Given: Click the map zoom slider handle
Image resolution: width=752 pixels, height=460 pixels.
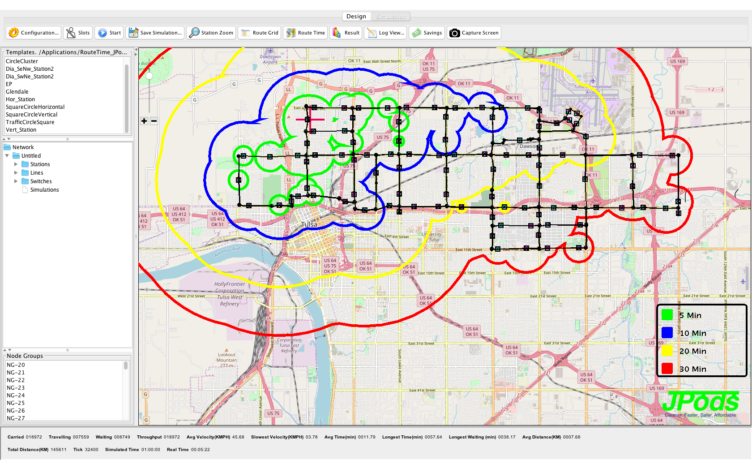Looking at the screenshot, I should [x=149, y=76].
